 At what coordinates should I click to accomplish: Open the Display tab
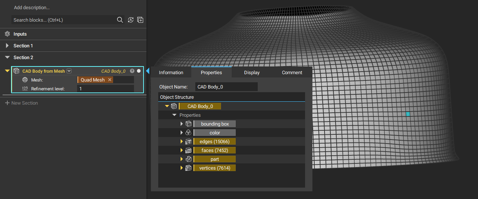(252, 72)
